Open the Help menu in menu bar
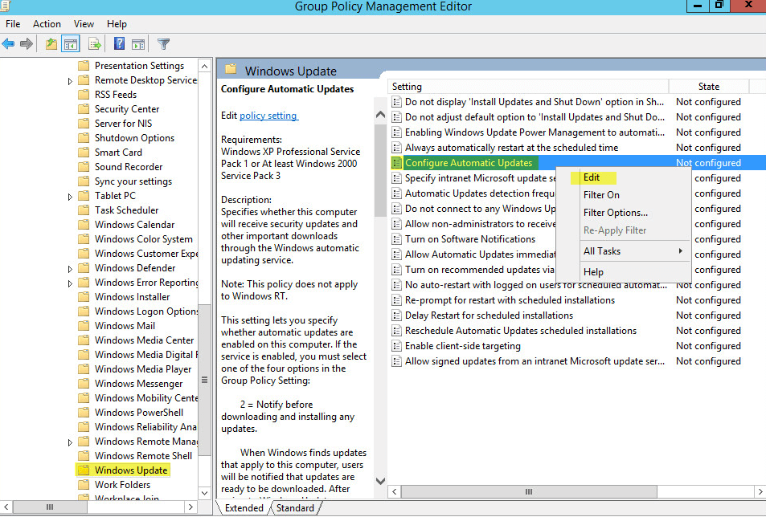766x517 pixels. (117, 24)
